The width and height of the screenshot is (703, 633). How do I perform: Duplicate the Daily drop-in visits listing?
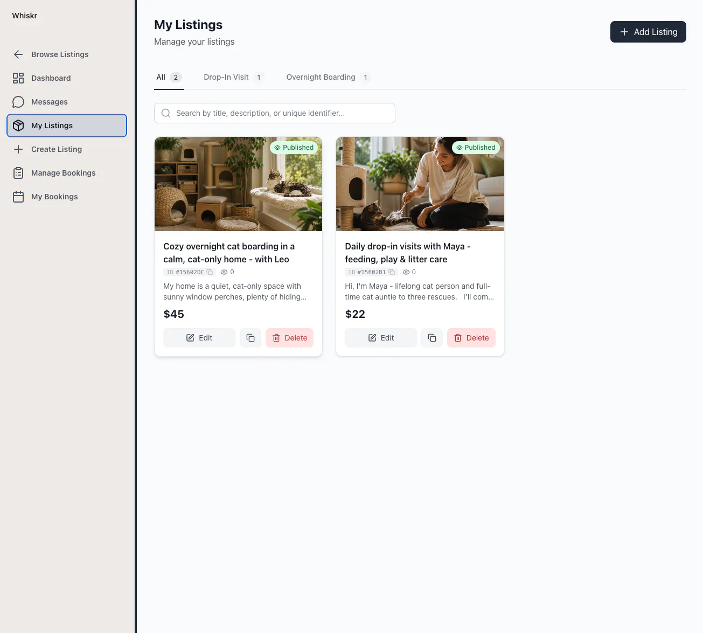click(432, 338)
